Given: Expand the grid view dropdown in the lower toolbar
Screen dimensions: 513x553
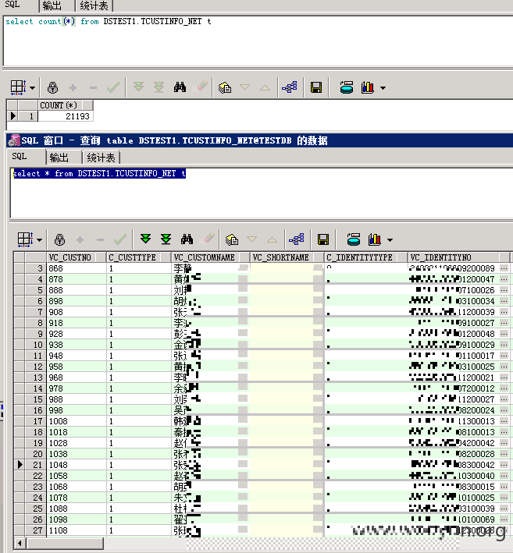Looking at the screenshot, I should click(x=40, y=240).
